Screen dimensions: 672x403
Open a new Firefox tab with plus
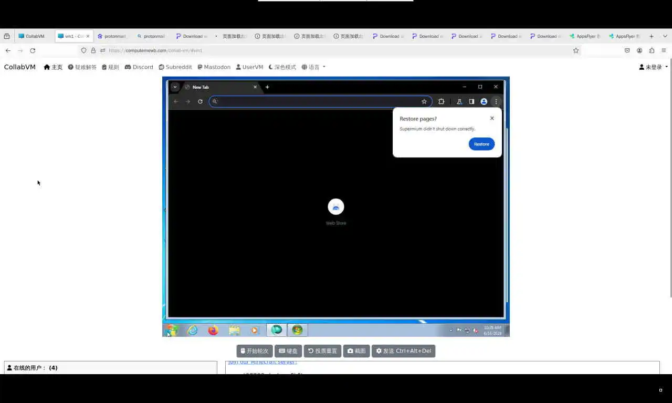652,36
